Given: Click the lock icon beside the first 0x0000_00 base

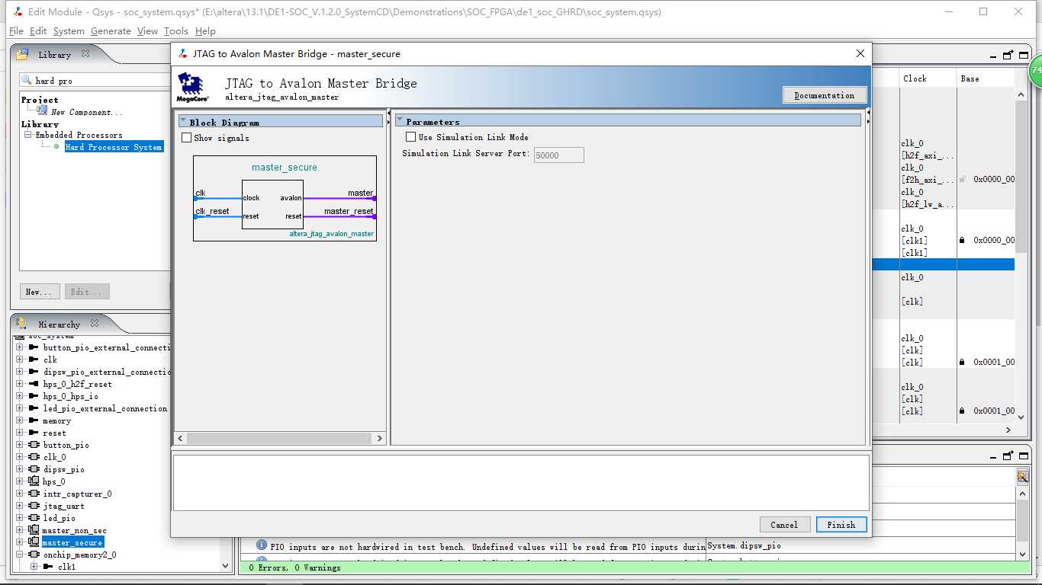Looking at the screenshot, I should tap(962, 180).
